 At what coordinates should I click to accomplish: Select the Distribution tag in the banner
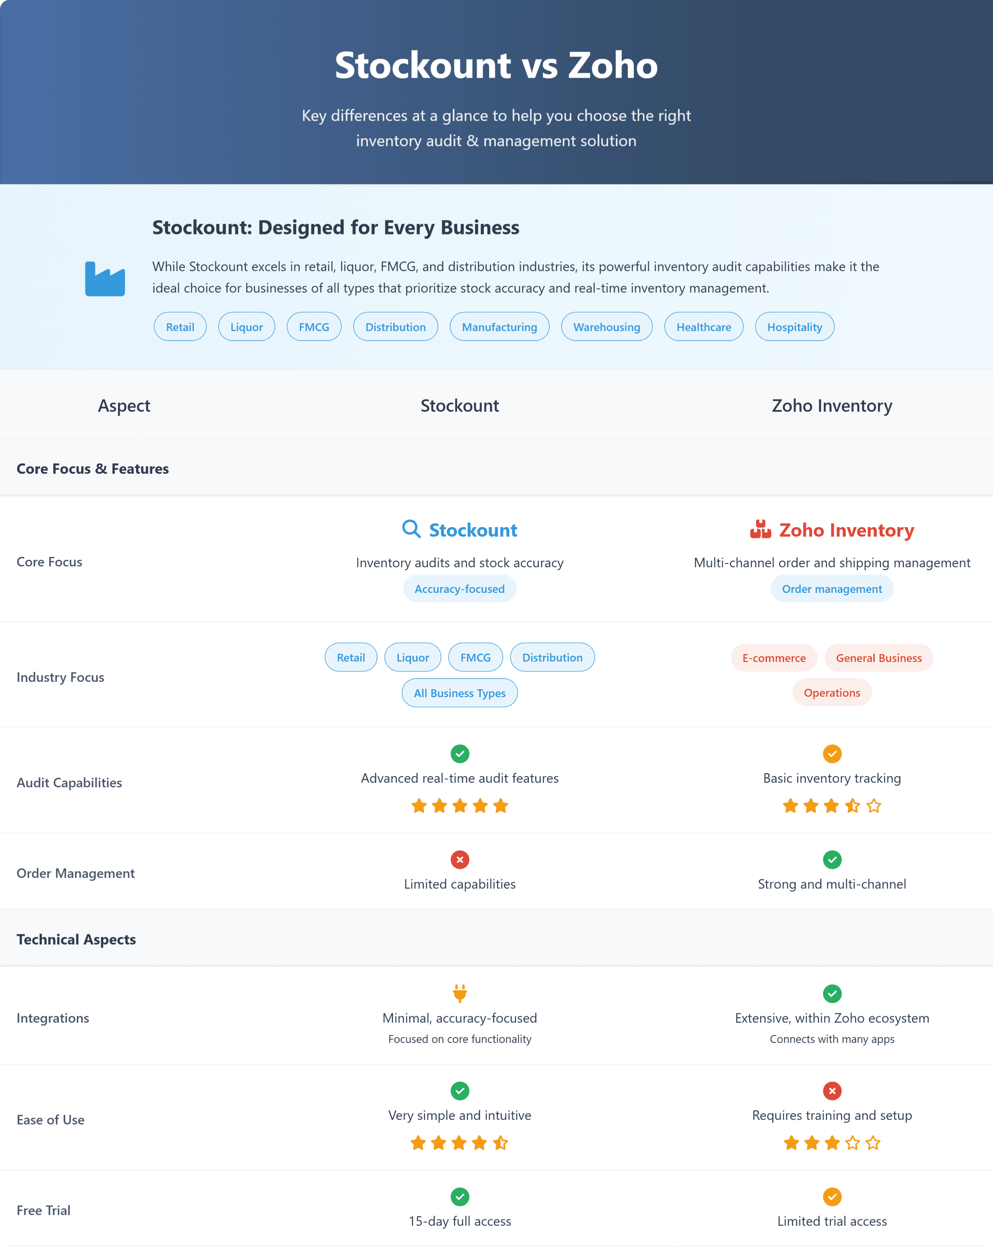click(396, 327)
